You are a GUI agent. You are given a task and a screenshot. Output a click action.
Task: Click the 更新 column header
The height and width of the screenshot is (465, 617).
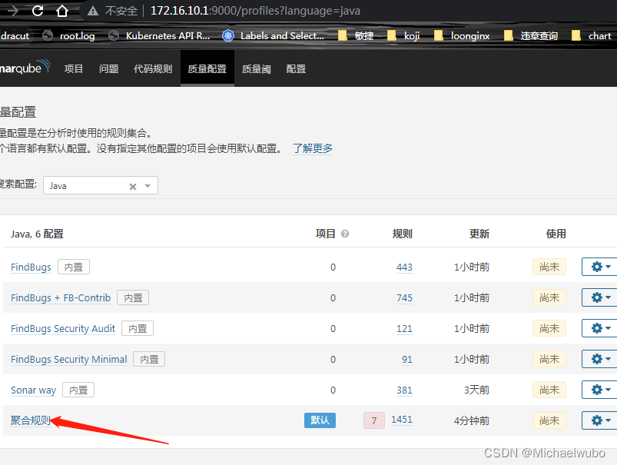pyautogui.click(x=479, y=234)
